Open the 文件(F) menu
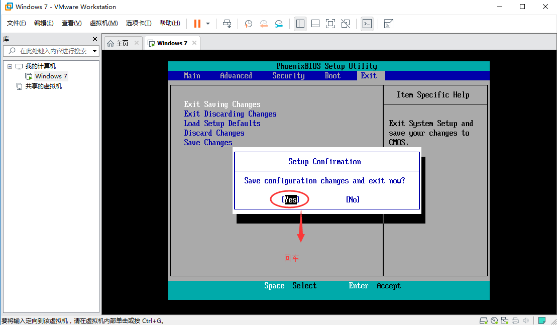 [17, 23]
